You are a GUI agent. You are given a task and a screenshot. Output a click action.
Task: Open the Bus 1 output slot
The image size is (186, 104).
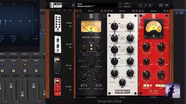(2, 54)
